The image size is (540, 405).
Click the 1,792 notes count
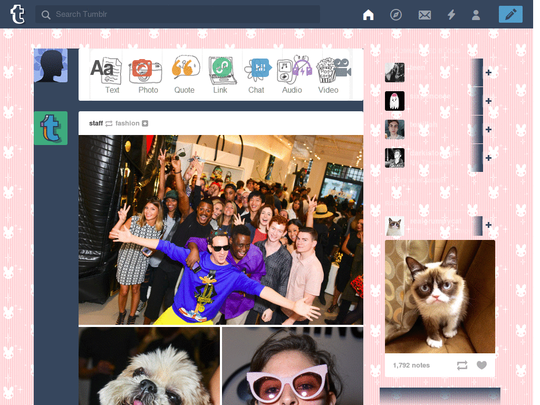click(411, 365)
